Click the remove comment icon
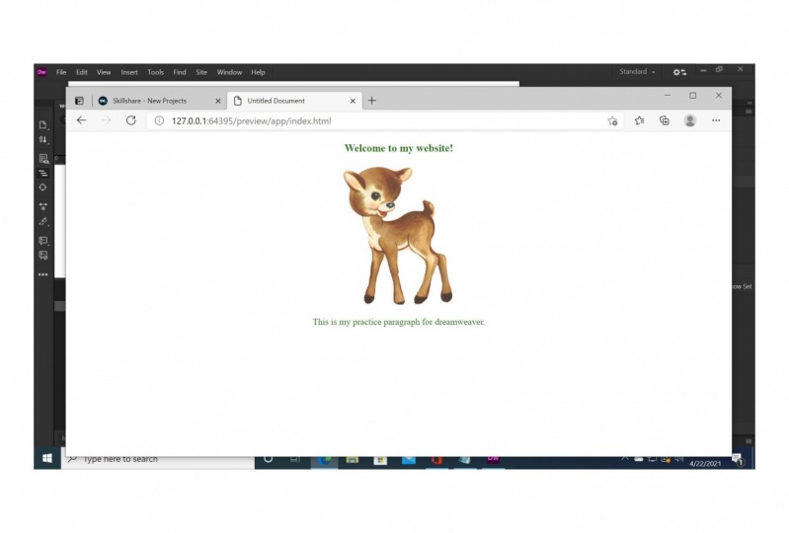789x533 pixels. [x=43, y=256]
